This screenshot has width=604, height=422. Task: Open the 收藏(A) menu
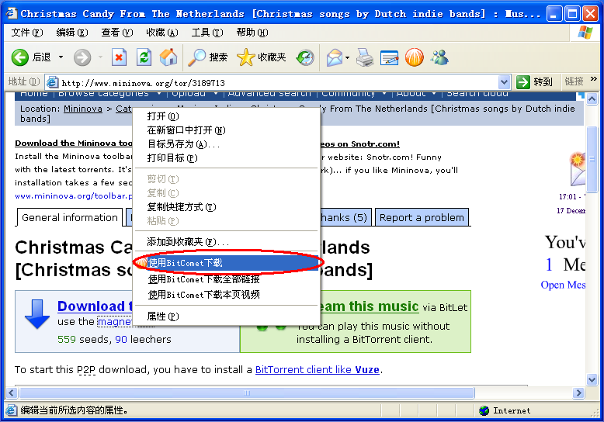tap(162, 33)
